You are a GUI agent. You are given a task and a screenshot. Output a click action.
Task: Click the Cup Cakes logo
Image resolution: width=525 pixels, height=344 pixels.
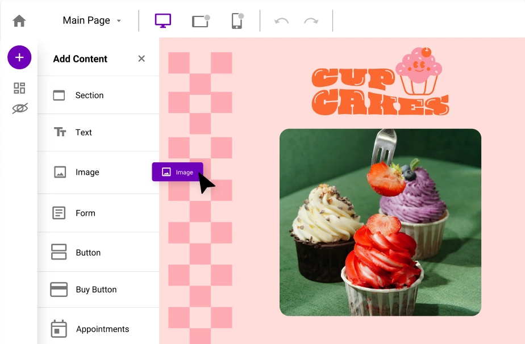coord(380,83)
